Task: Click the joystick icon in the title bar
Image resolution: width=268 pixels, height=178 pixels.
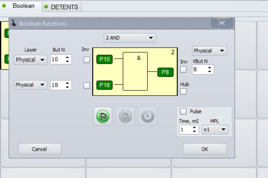Action: click(14, 23)
